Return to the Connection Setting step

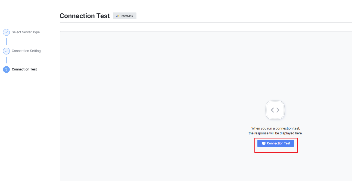coord(26,51)
